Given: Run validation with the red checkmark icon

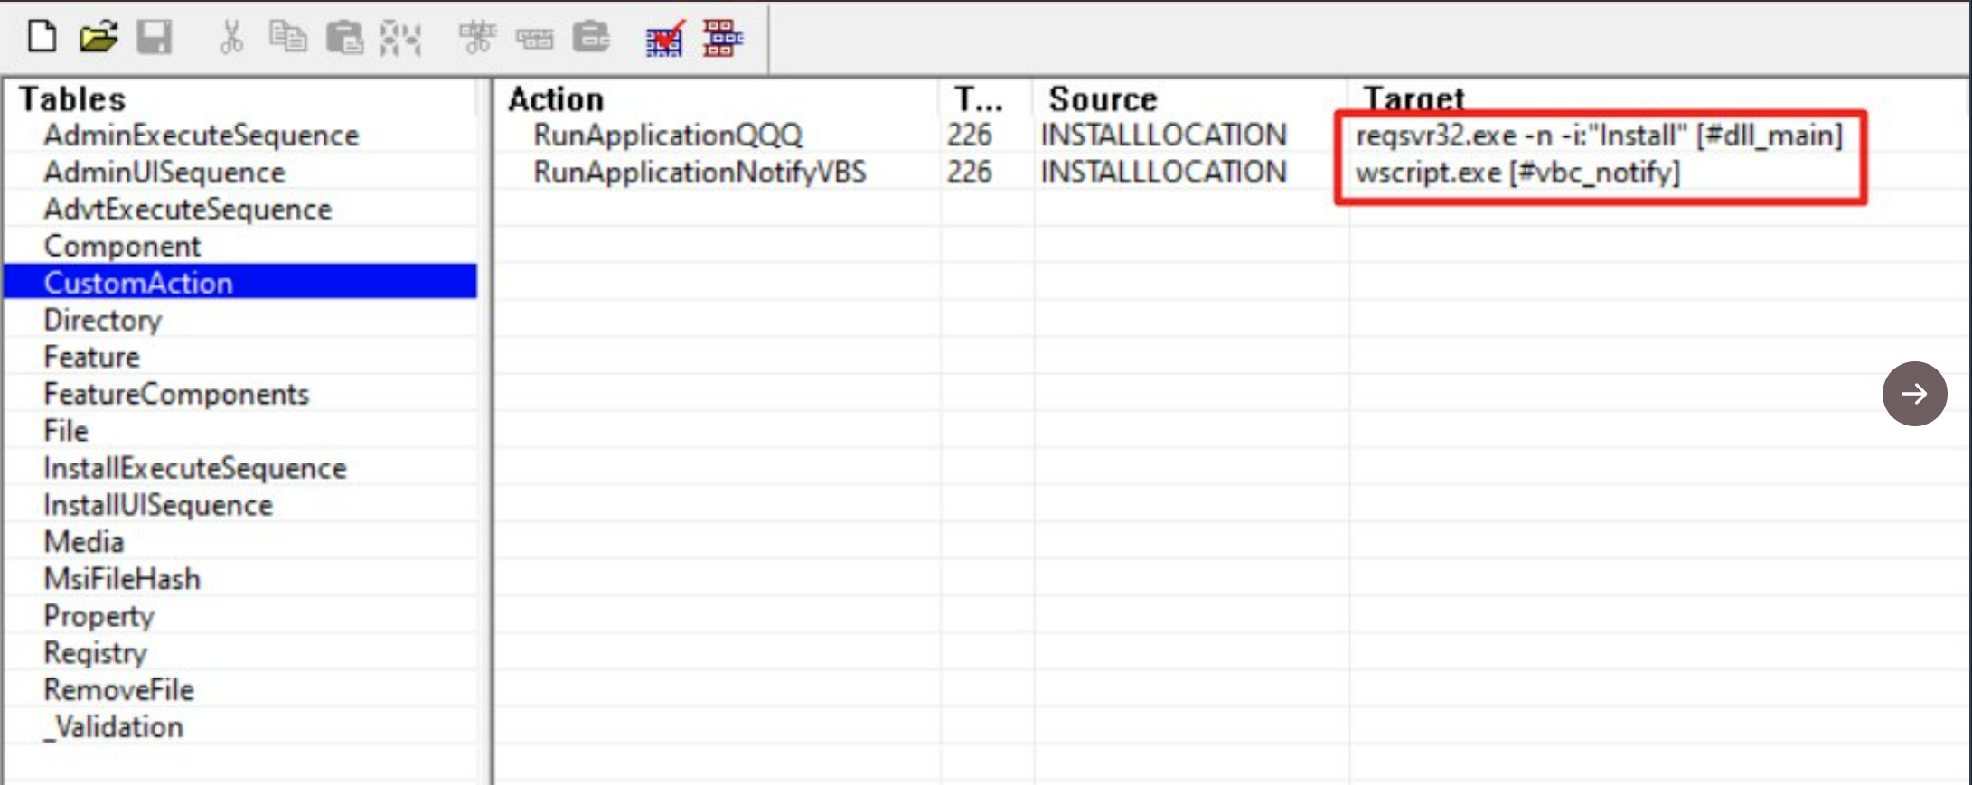Looking at the screenshot, I should [664, 39].
